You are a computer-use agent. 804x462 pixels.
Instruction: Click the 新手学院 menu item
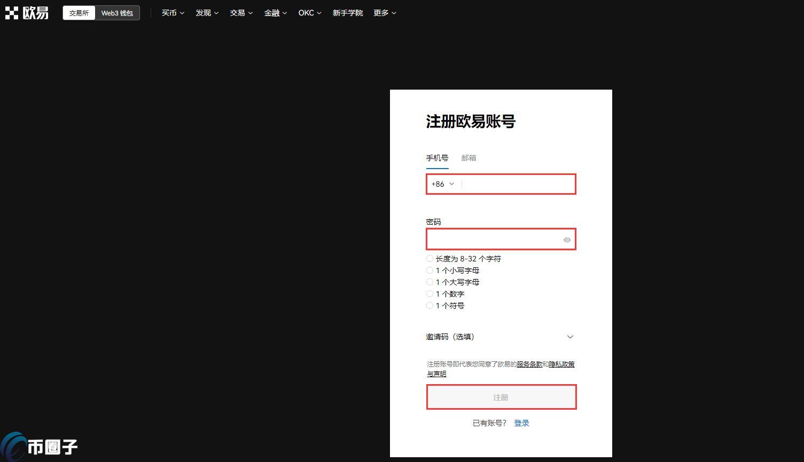pyautogui.click(x=348, y=13)
